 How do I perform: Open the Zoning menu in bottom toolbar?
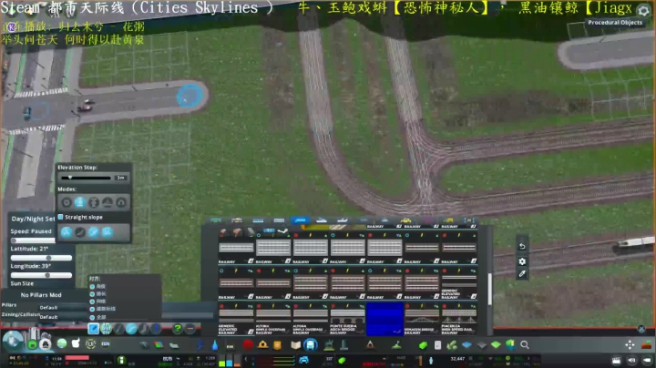(159, 345)
